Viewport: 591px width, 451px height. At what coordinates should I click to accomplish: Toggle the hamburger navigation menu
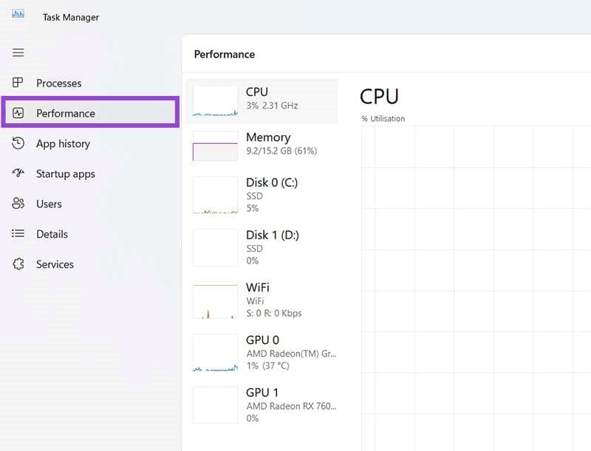point(18,52)
